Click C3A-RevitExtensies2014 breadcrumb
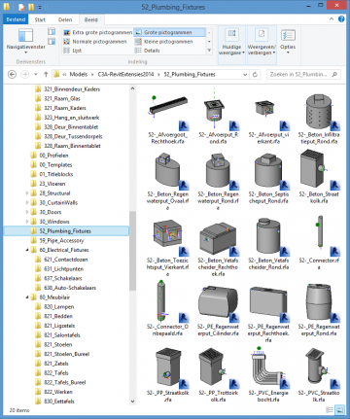This screenshot has height=419, width=350. click(125, 75)
